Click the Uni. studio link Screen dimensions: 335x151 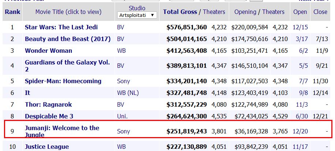click(122, 116)
